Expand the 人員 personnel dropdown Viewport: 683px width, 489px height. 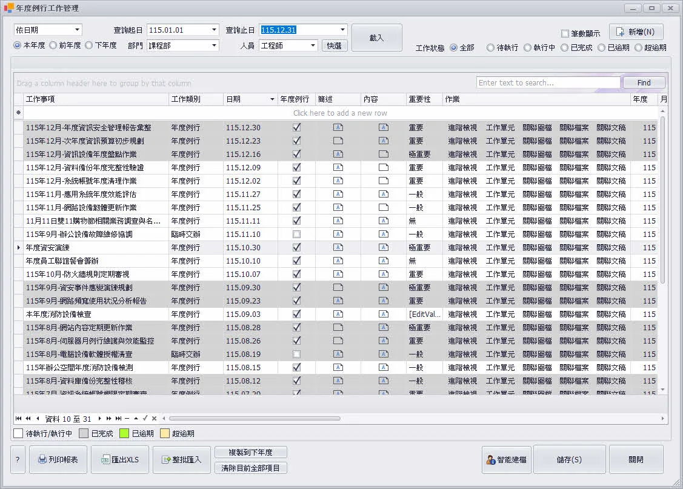(x=313, y=45)
